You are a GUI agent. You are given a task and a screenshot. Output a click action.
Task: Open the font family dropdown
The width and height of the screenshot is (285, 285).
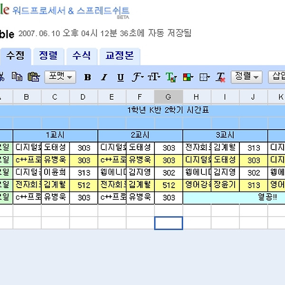tap(138, 77)
